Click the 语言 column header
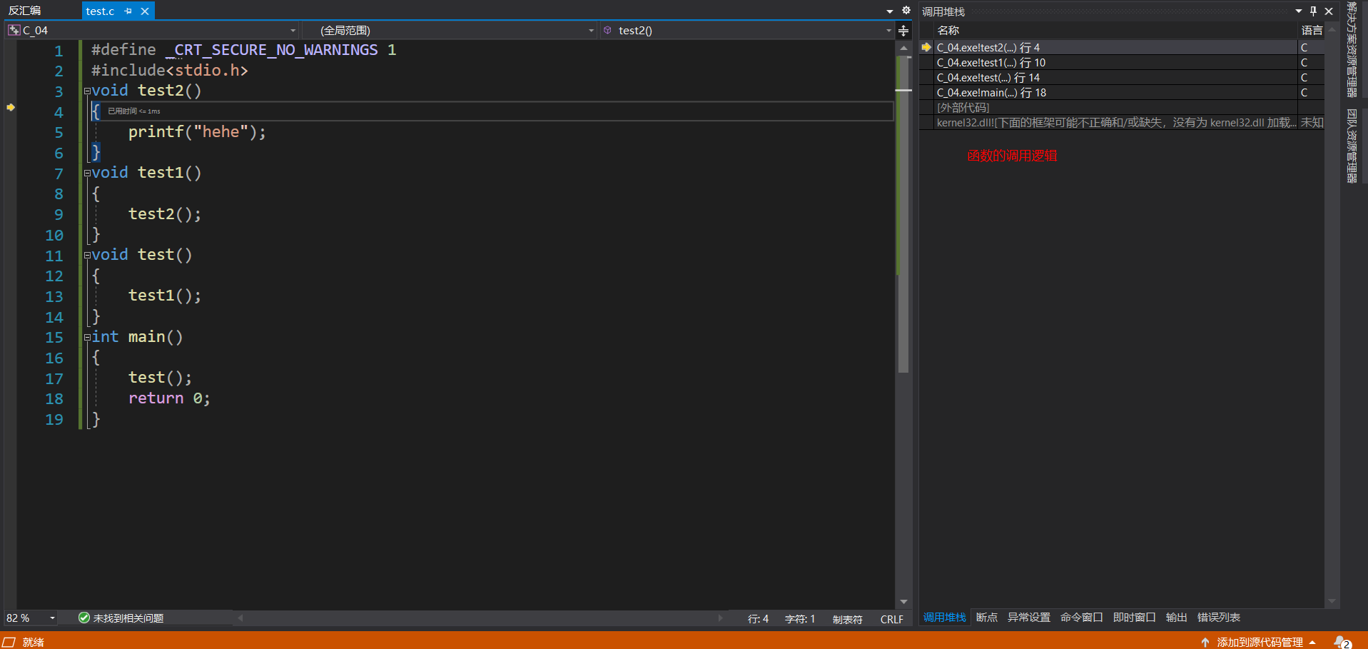The image size is (1368, 649). coord(1312,30)
